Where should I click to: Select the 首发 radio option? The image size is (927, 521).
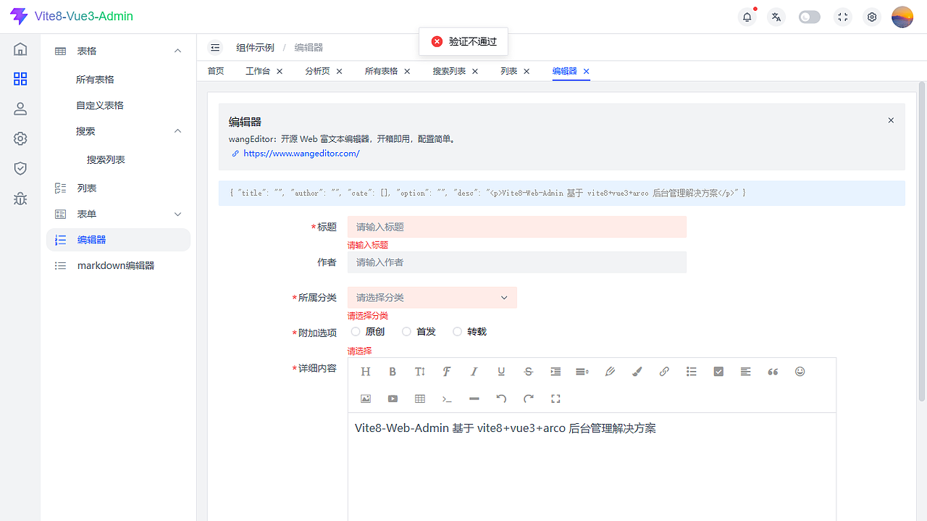(x=419, y=331)
